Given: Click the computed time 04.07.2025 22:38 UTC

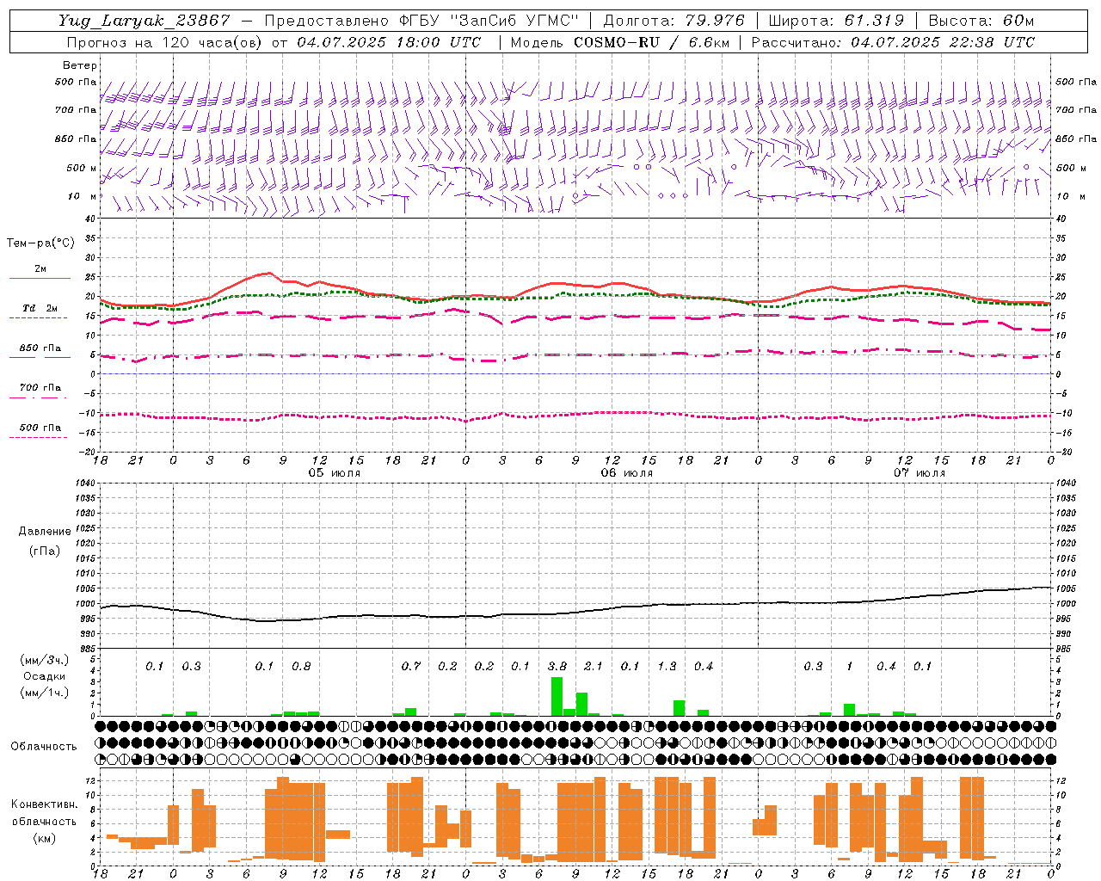Looking at the screenshot, I should click(x=943, y=42).
